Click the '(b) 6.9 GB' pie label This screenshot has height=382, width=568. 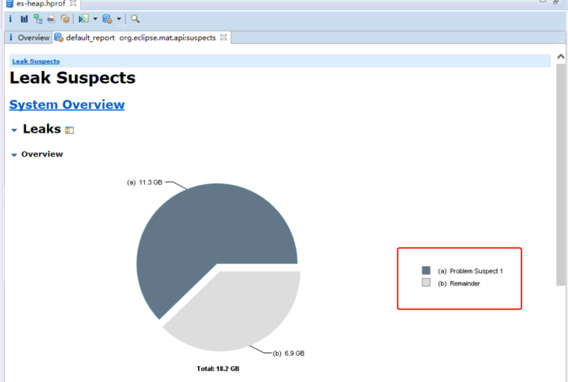[x=288, y=354]
